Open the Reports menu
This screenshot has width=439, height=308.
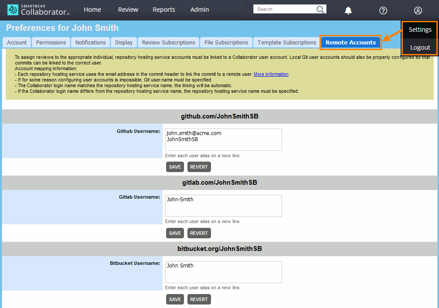point(164,10)
